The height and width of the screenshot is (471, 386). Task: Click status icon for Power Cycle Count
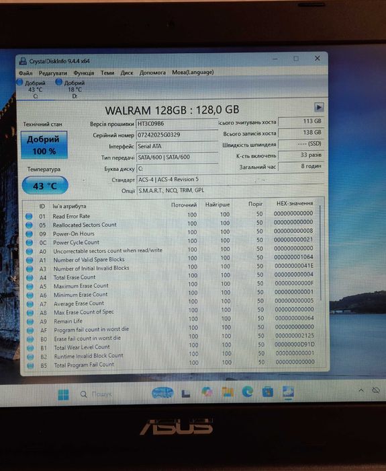[30, 242]
